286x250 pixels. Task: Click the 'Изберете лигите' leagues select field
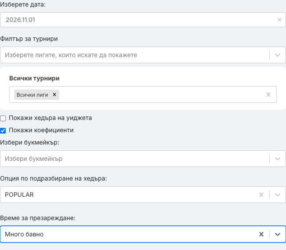coord(143,55)
